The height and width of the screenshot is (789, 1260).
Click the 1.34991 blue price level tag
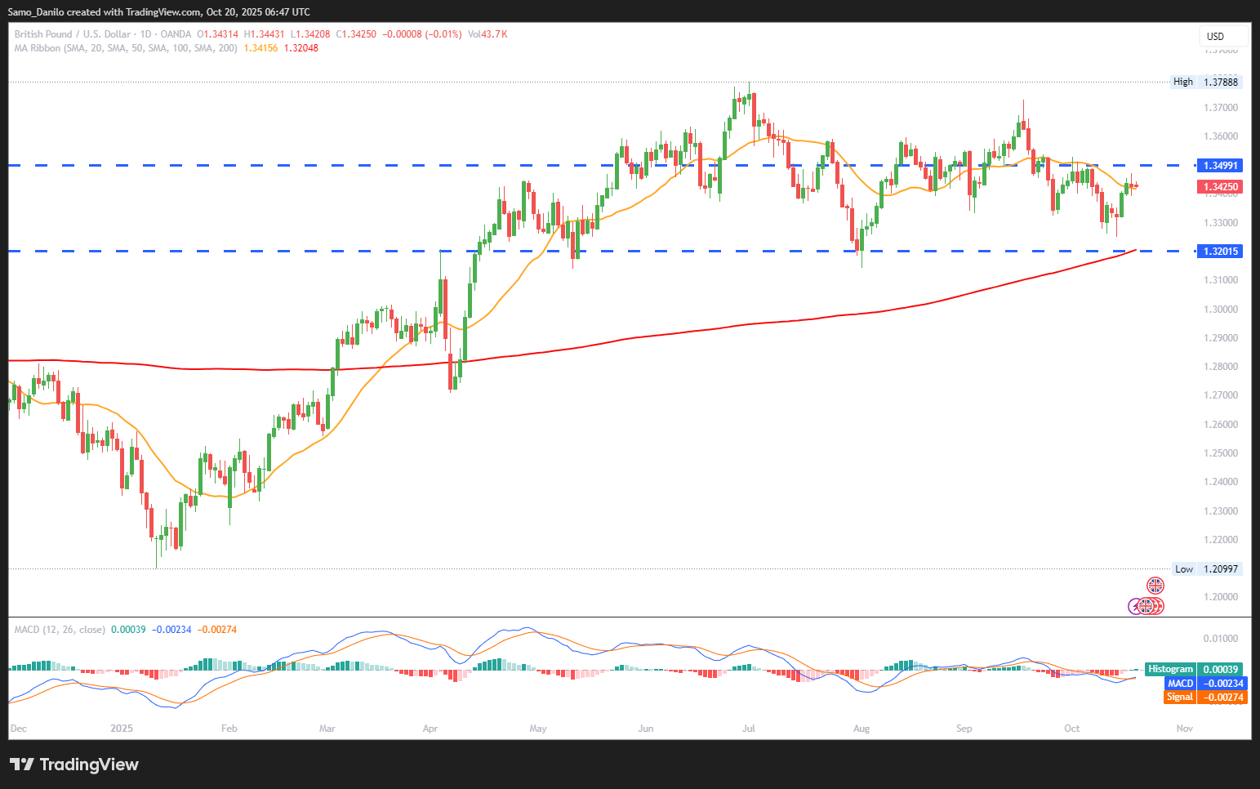[x=1220, y=165]
